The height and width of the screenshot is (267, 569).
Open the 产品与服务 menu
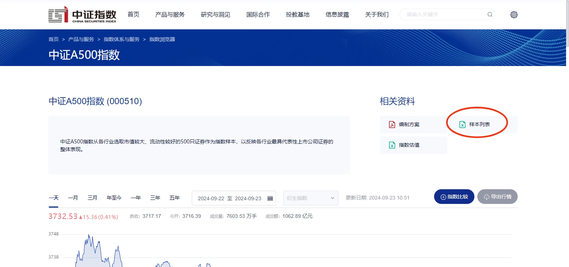point(170,15)
